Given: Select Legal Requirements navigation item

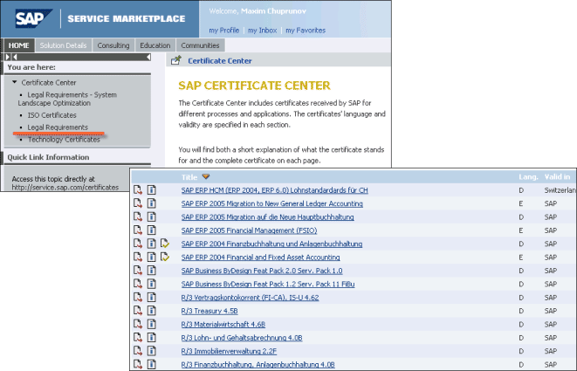Looking at the screenshot, I should [x=58, y=127].
